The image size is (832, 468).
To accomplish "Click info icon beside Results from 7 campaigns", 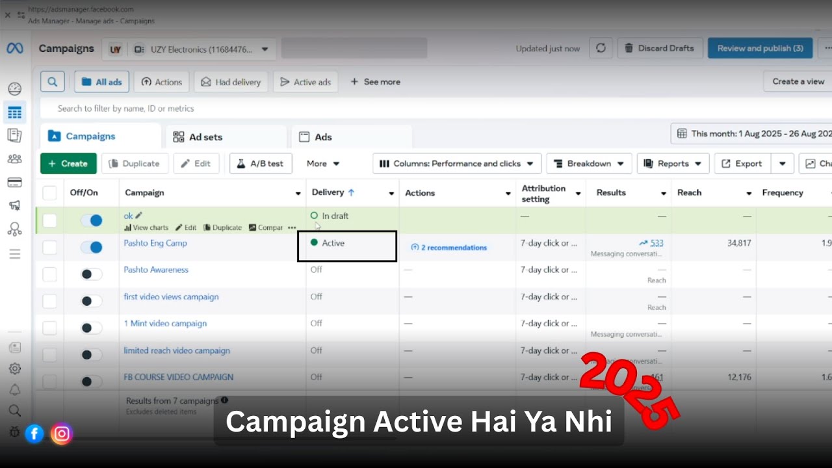I will pyautogui.click(x=224, y=400).
